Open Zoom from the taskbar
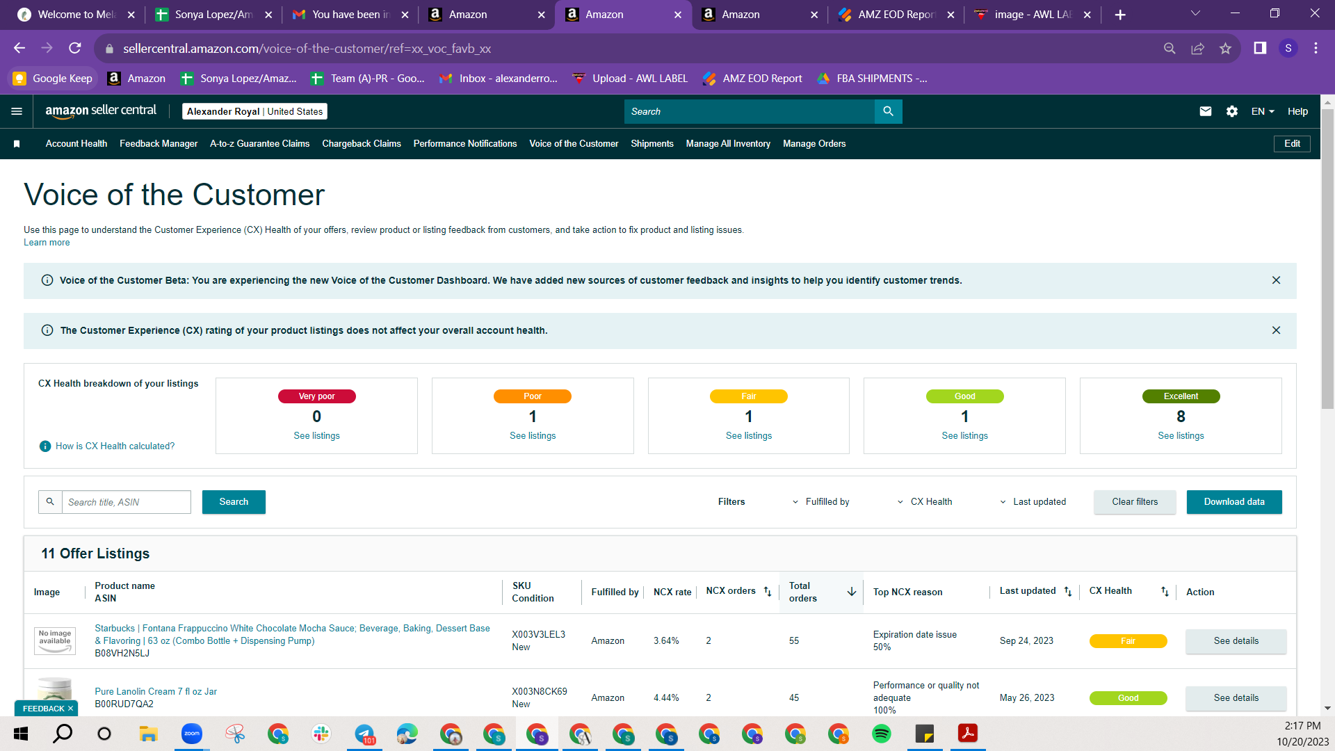 (192, 734)
